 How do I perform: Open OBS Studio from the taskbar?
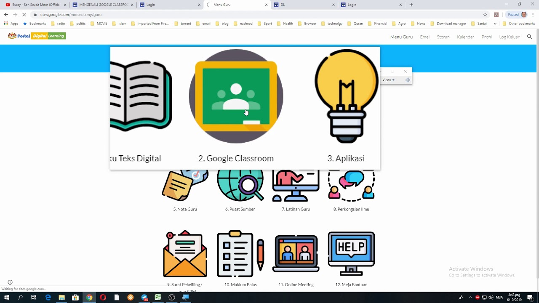pyautogui.click(x=171, y=298)
